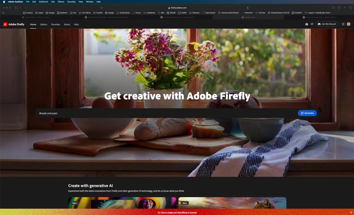Viewport: 354px width, 215px height.
Task: Switch to the YouTube Studio browser tab
Action: [x=35, y=17]
